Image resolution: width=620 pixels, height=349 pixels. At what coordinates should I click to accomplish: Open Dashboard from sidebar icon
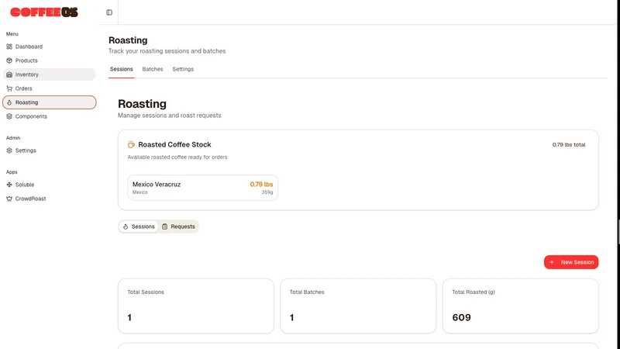(9, 47)
